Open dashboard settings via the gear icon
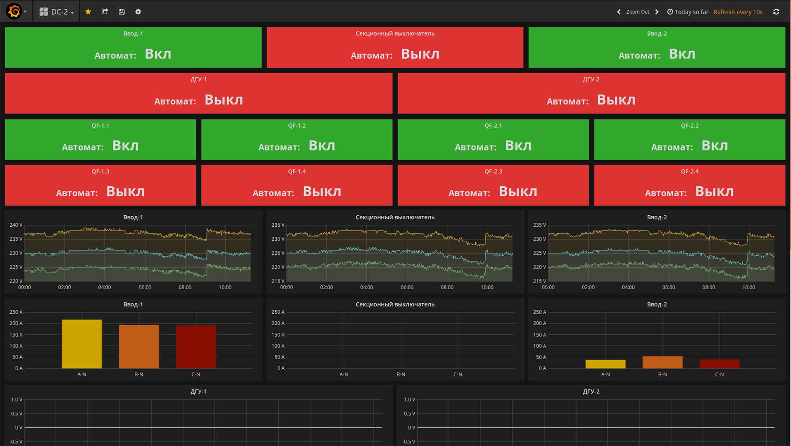This screenshot has width=791, height=446. tap(138, 12)
